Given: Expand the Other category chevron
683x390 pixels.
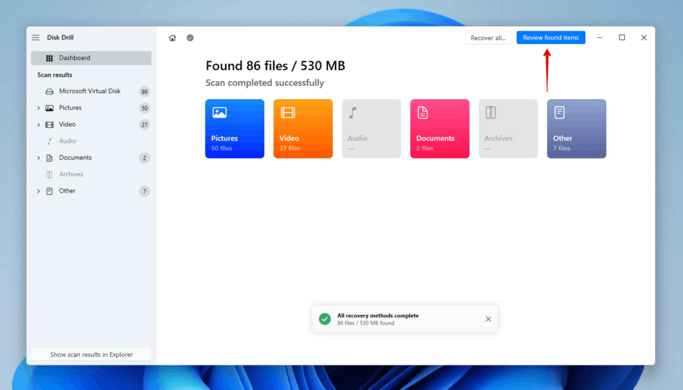Looking at the screenshot, I should (38, 191).
